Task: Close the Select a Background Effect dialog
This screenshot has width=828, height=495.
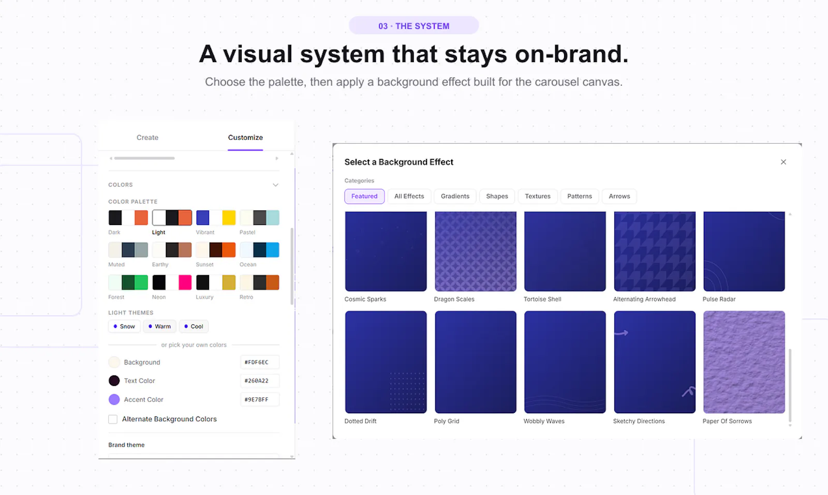Action: point(783,162)
